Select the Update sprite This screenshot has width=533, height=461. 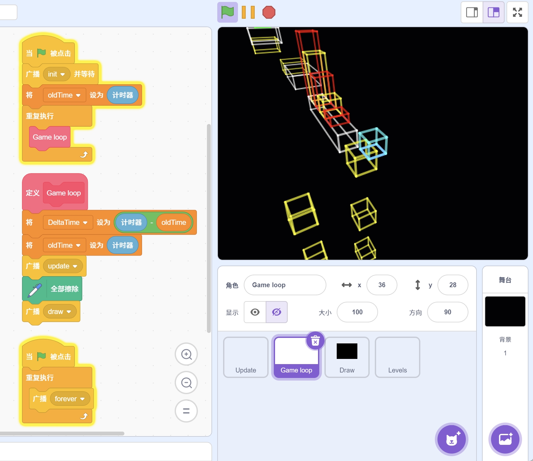coord(246,357)
